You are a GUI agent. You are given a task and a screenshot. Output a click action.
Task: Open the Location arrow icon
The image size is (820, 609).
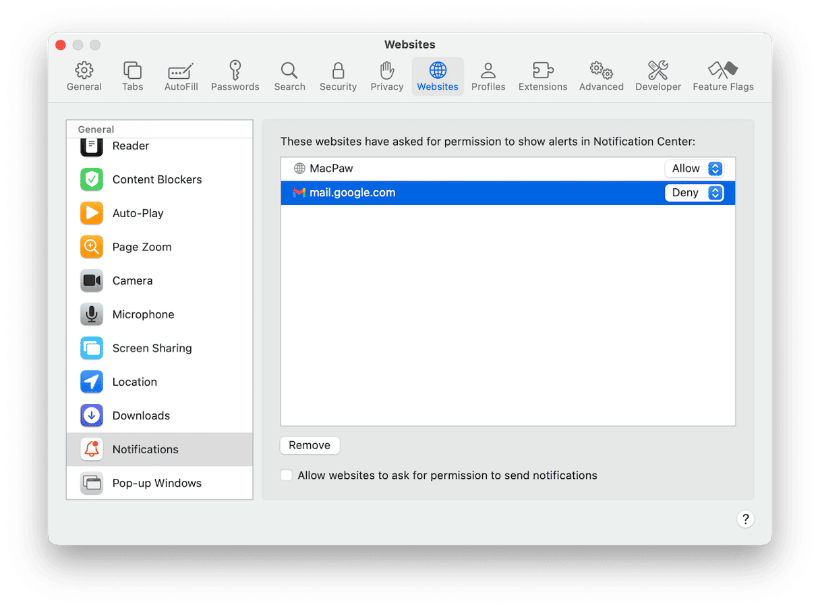pos(92,382)
